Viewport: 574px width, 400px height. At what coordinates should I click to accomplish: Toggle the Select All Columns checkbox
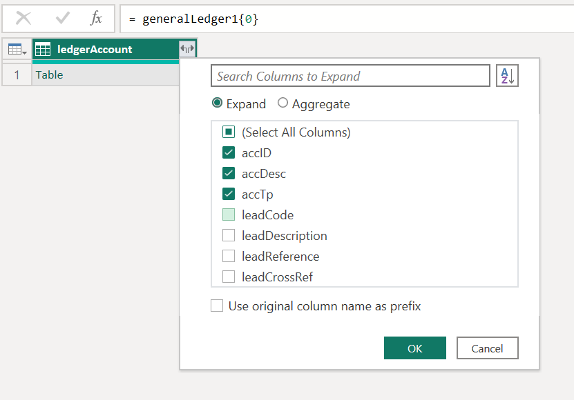coord(229,132)
